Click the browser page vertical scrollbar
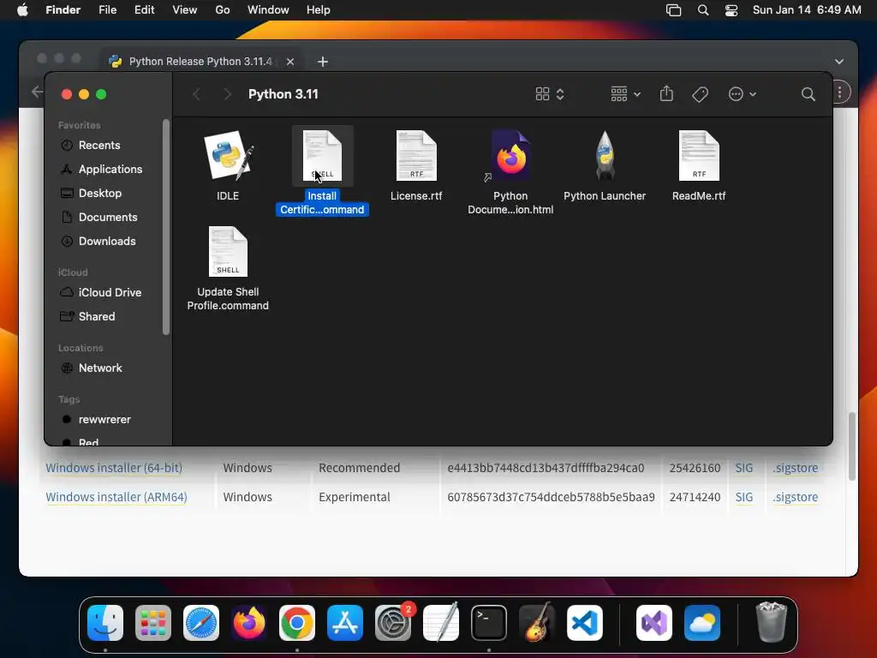Viewport: 877px width, 658px height. tap(852, 446)
